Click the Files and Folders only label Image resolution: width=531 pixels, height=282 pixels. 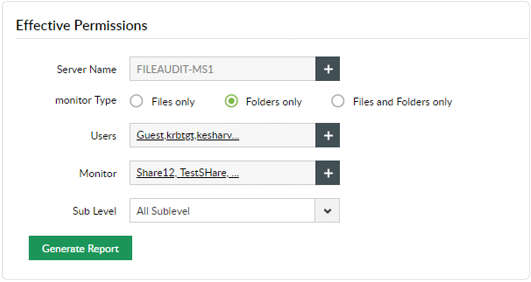click(402, 102)
